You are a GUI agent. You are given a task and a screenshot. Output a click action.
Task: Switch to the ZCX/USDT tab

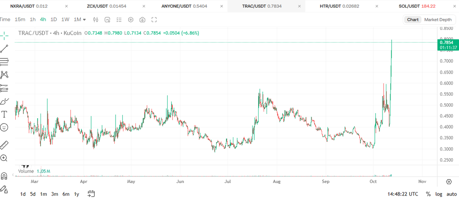(106, 6)
